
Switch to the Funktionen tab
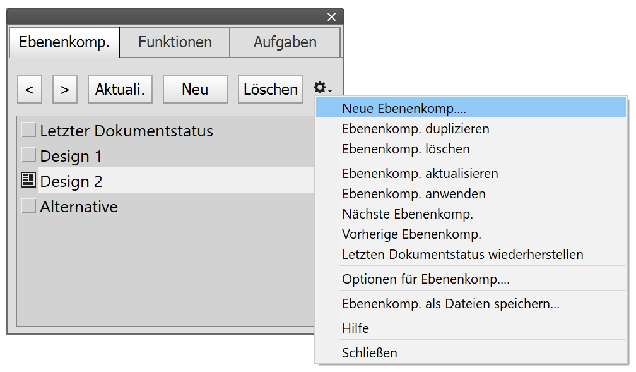(175, 43)
